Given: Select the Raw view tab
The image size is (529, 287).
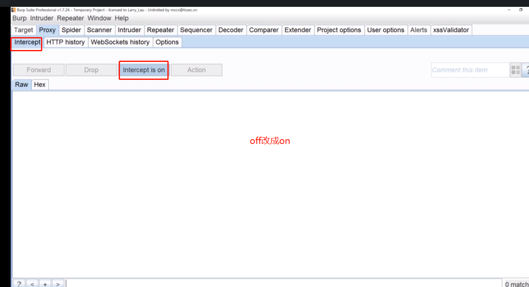Looking at the screenshot, I should (x=21, y=85).
